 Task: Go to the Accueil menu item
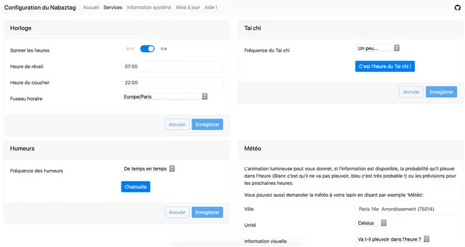click(x=91, y=8)
